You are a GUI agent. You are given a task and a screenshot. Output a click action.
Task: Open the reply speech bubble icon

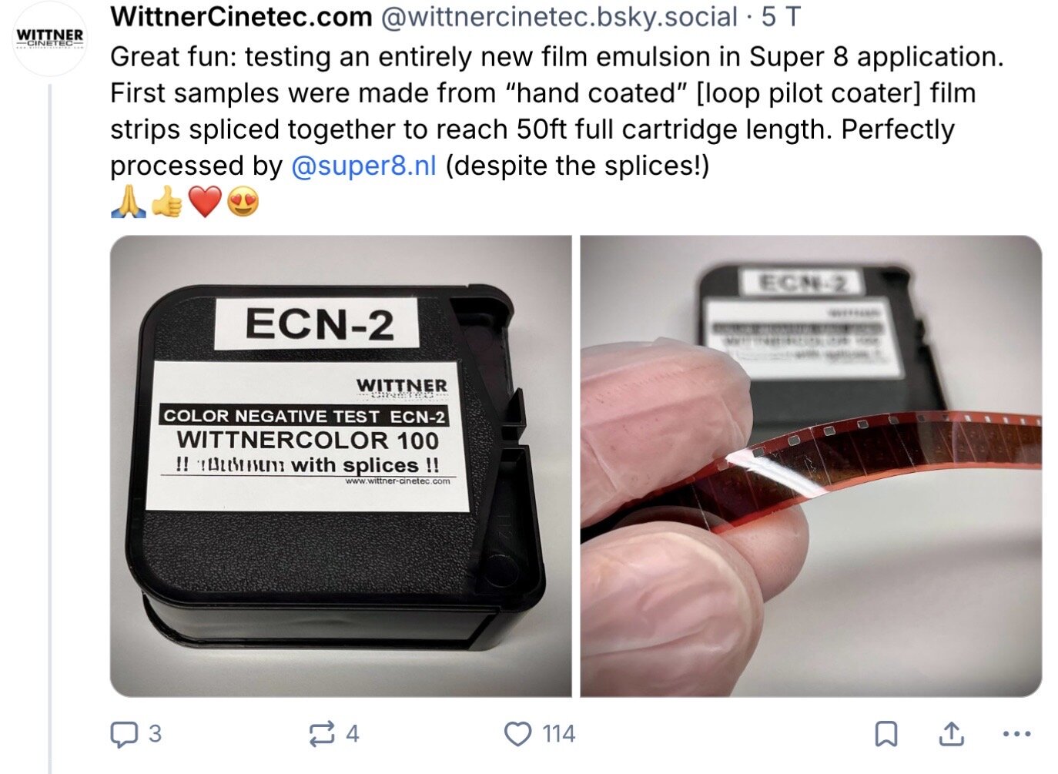tap(124, 734)
